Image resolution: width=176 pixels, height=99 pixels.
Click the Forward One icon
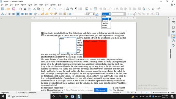[47, 14]
